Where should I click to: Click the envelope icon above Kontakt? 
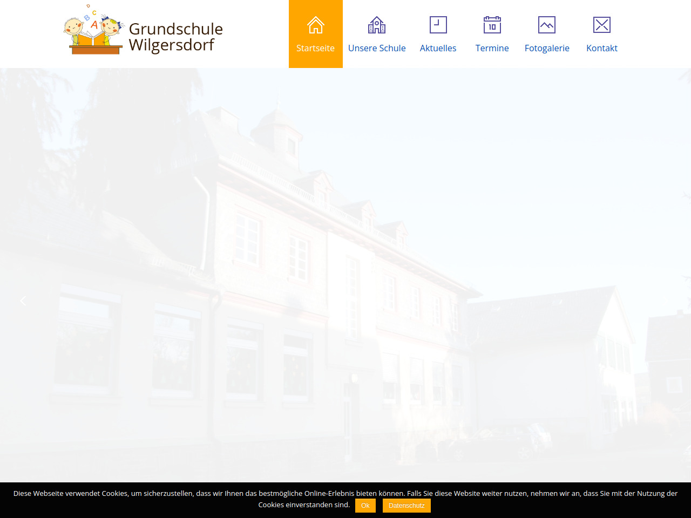[601, 25]
